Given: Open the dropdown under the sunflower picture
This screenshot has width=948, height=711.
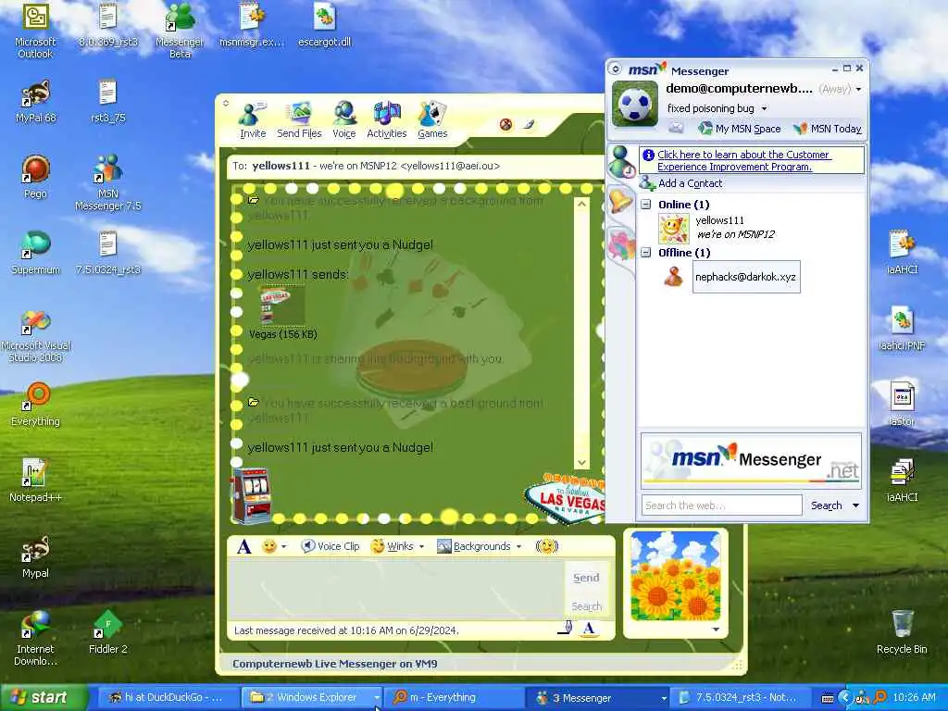Looking at the screenshot, I should pyautogui.click(x=716, y=630).
